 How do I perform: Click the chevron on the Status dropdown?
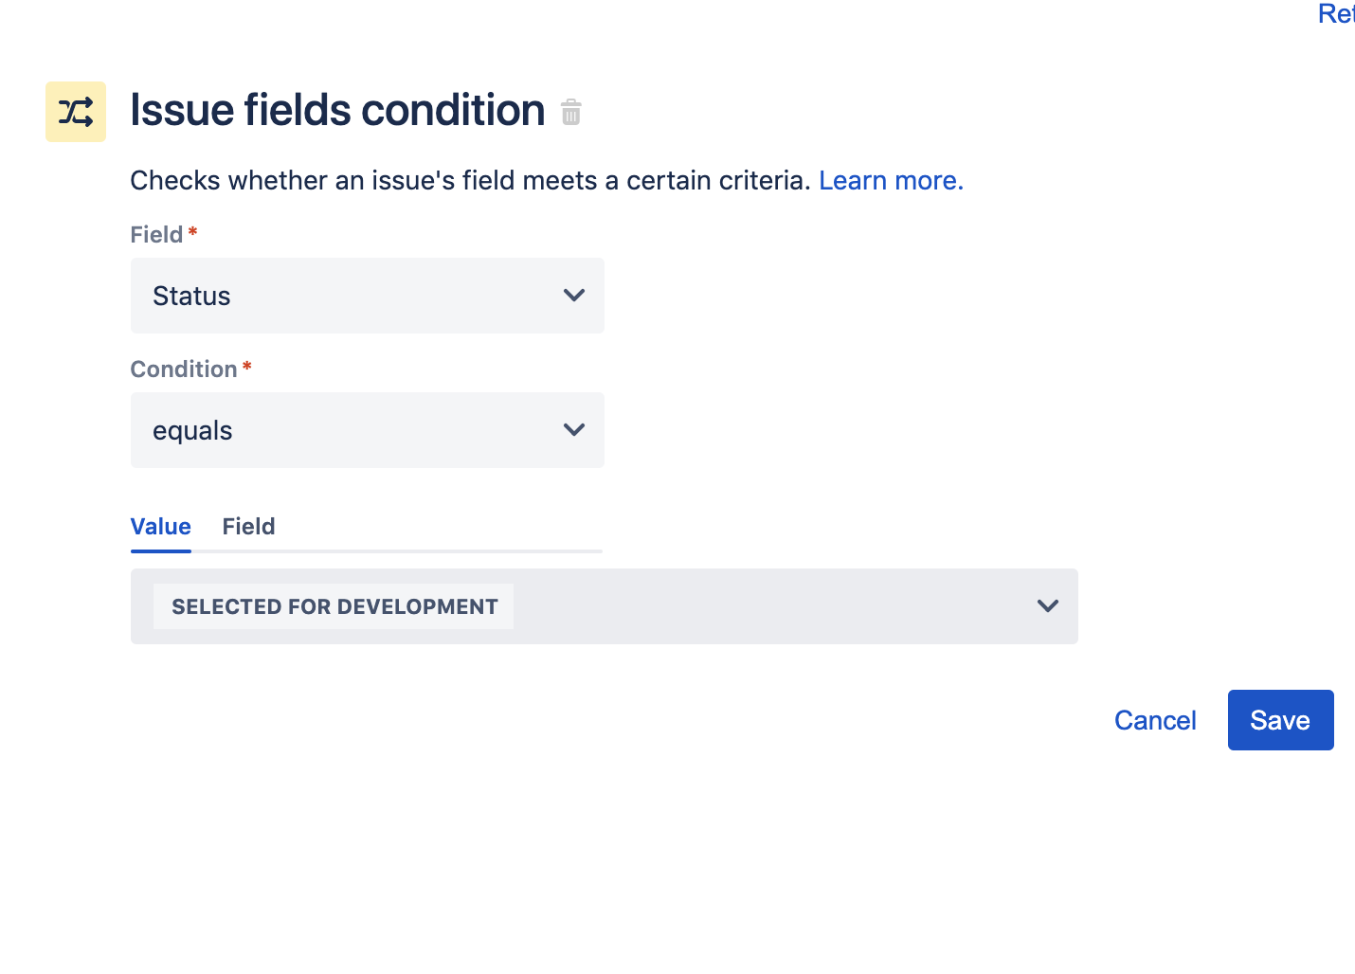pos(574,296)
